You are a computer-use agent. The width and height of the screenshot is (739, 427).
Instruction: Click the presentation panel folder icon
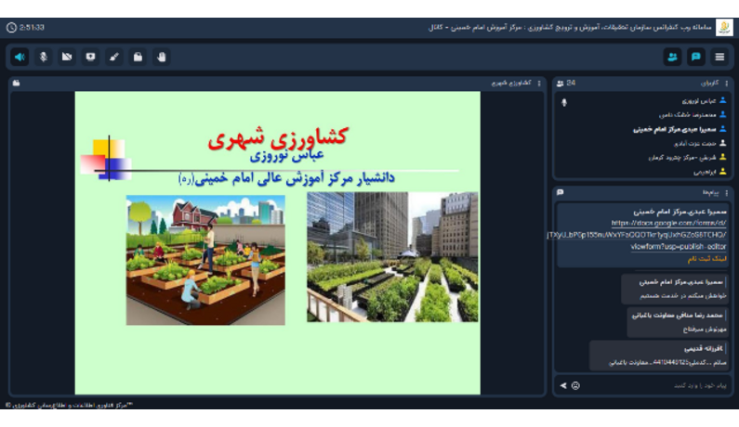point(16,83)
